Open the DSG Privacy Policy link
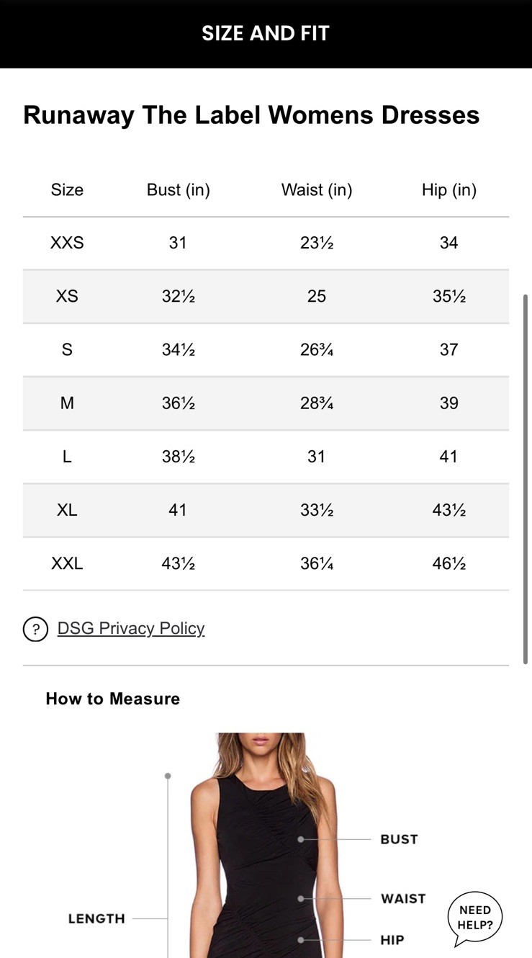The image size is (532, 958). [131, 629]
